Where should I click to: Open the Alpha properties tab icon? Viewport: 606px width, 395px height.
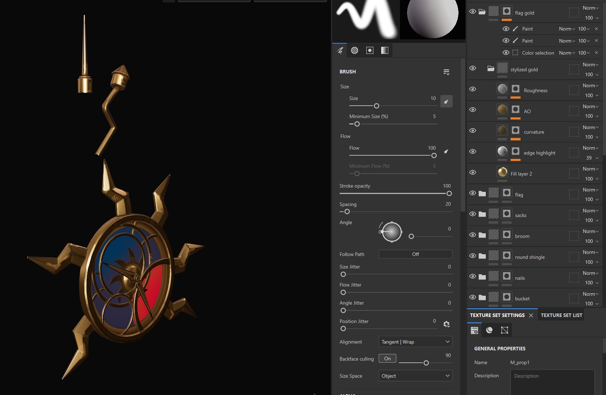355,50
